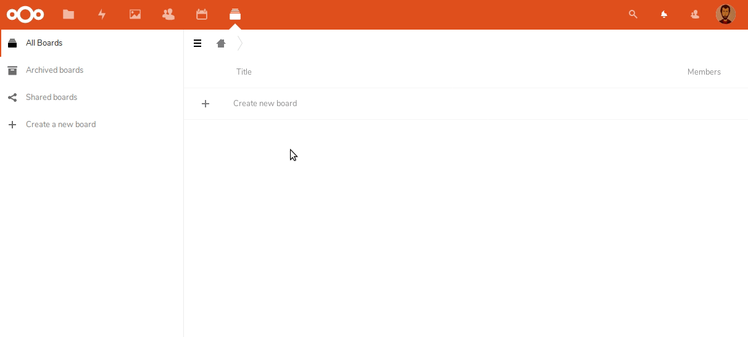Viewport: 748px width, 337px height.
Task: Open the search magnifier
Action: click(x=633, y=14)
